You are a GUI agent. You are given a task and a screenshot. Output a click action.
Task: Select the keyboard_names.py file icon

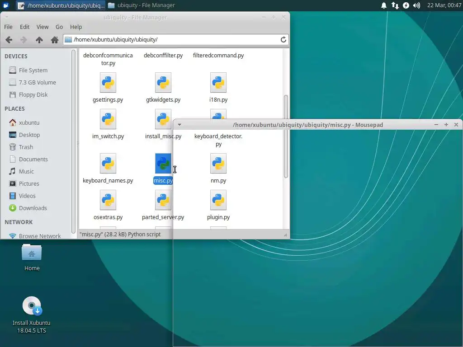(108, 164)
